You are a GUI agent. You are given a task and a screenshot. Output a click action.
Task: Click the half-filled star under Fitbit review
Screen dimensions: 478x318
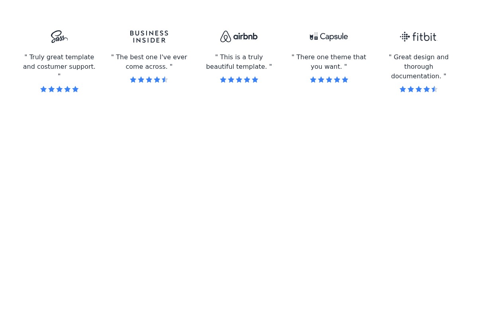[x=435, y=89]
